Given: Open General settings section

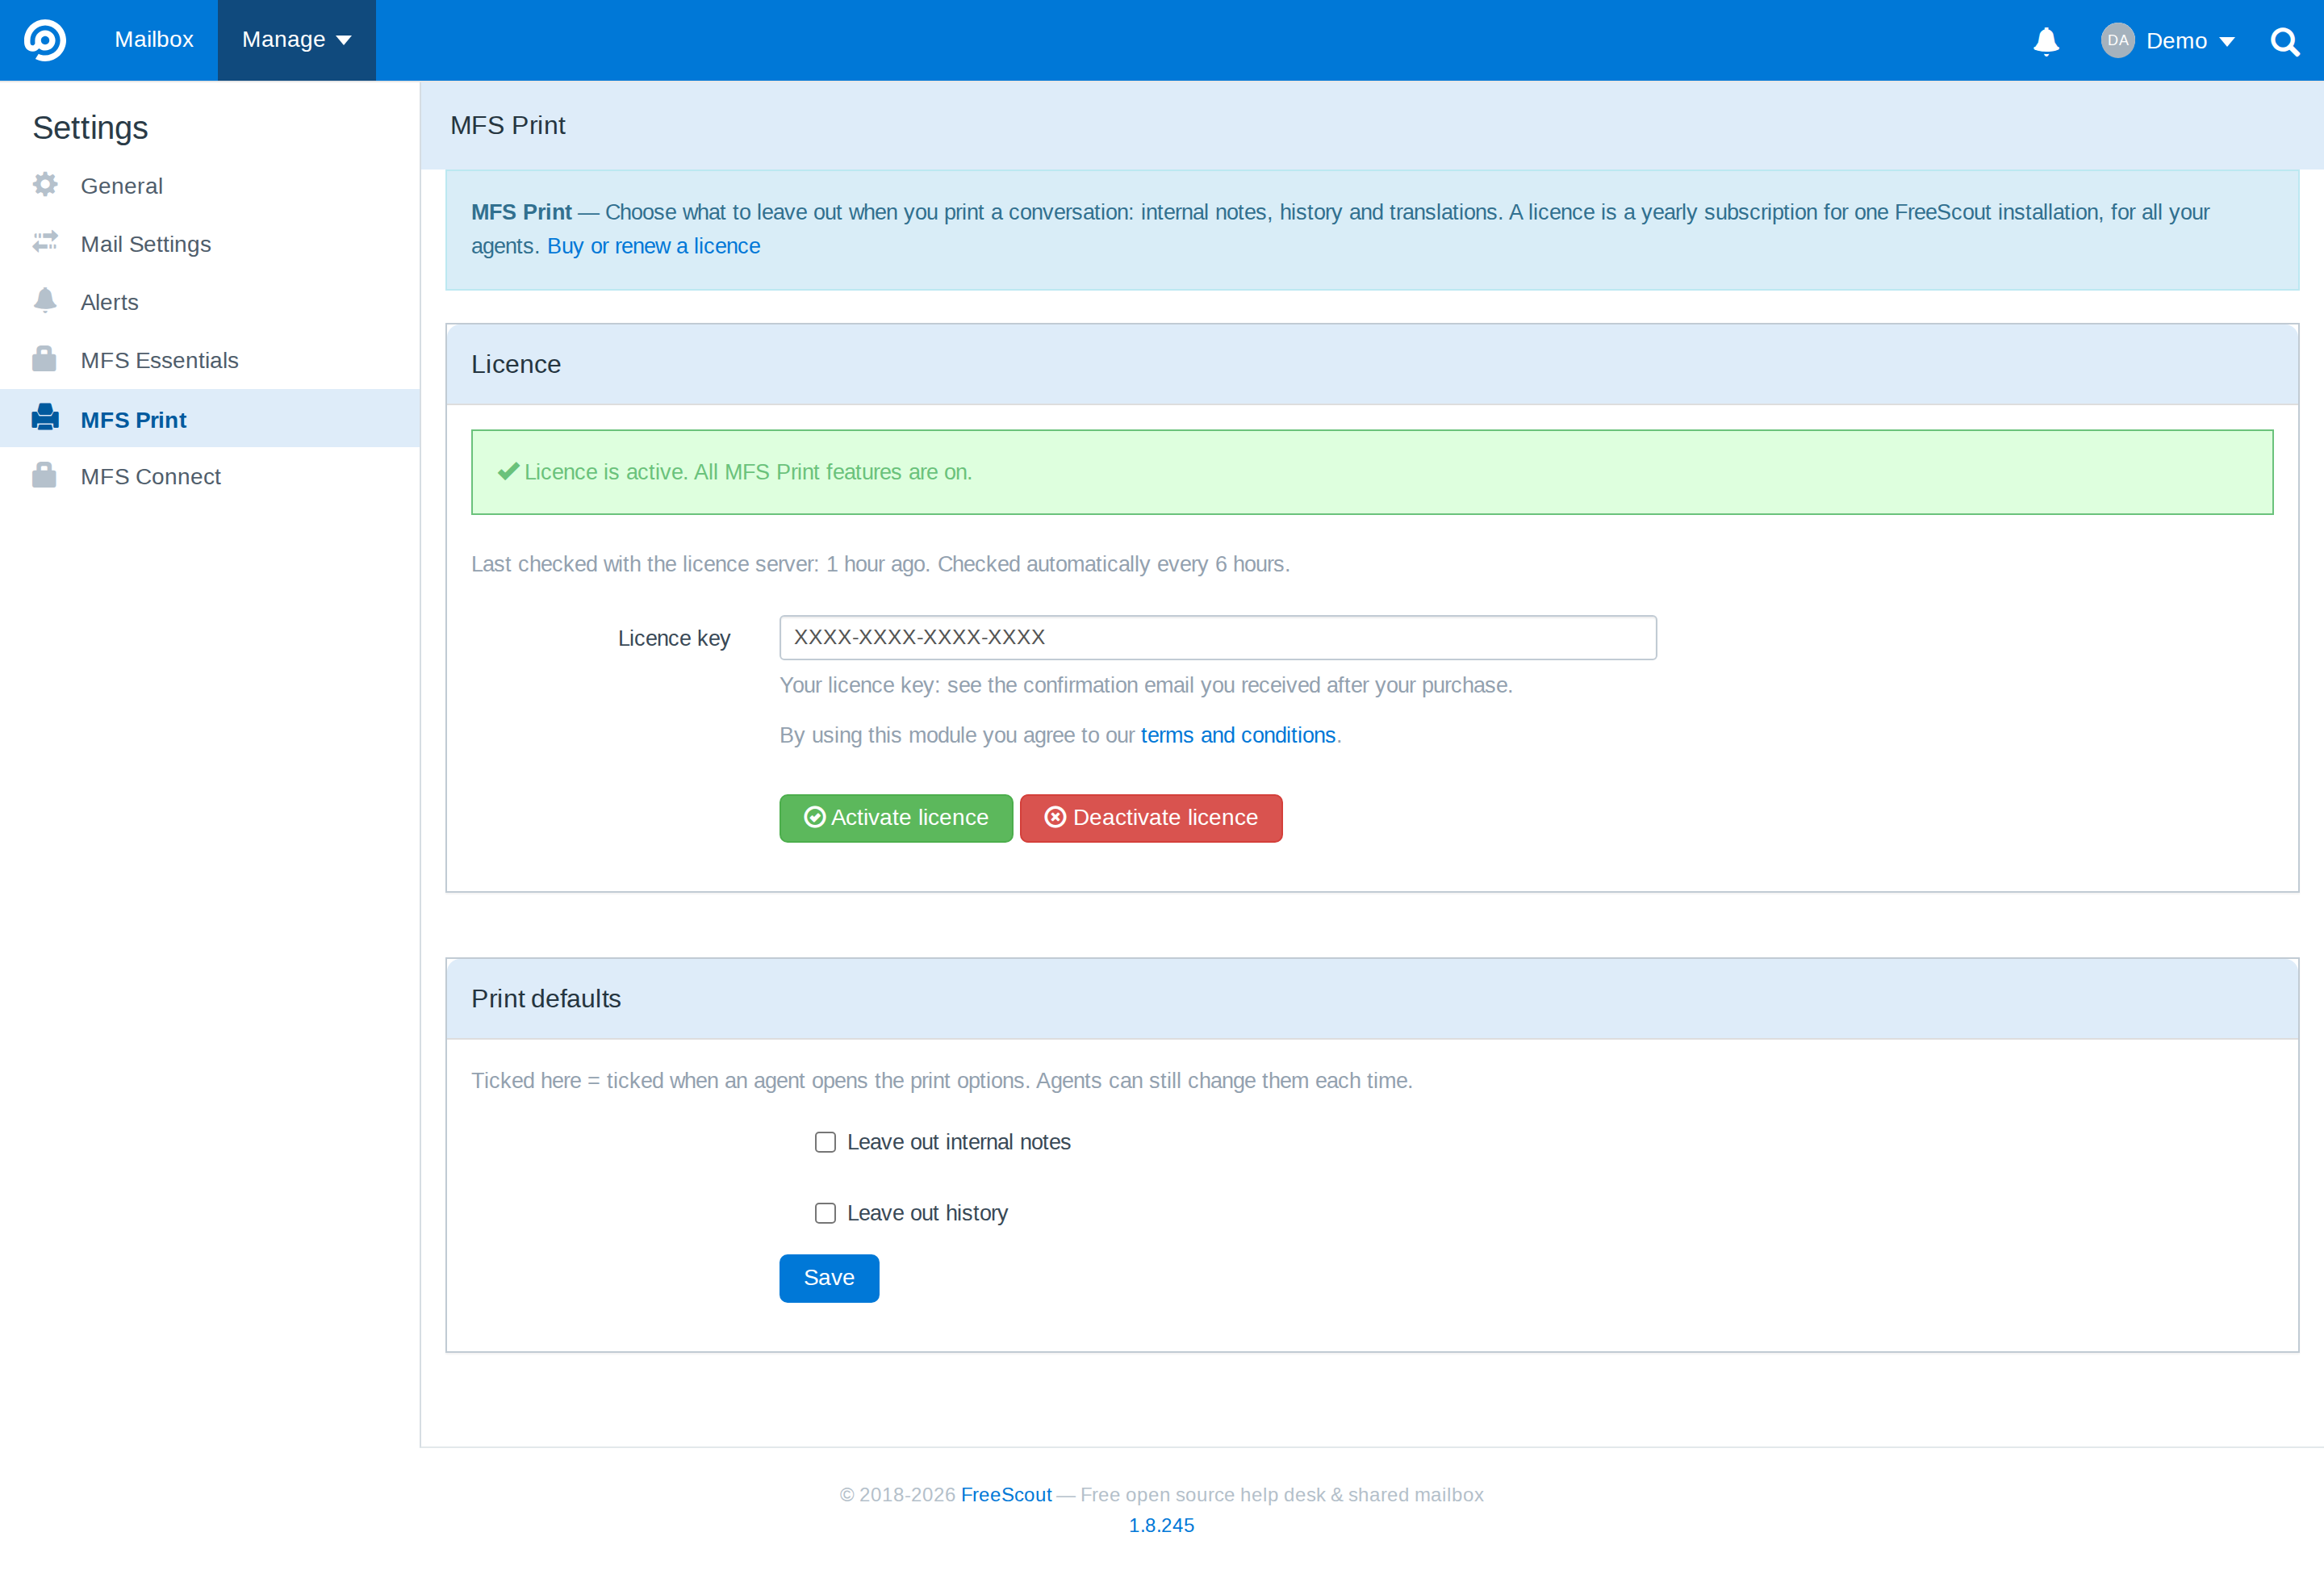Looking at the screenshot, I should pos(210,186).
